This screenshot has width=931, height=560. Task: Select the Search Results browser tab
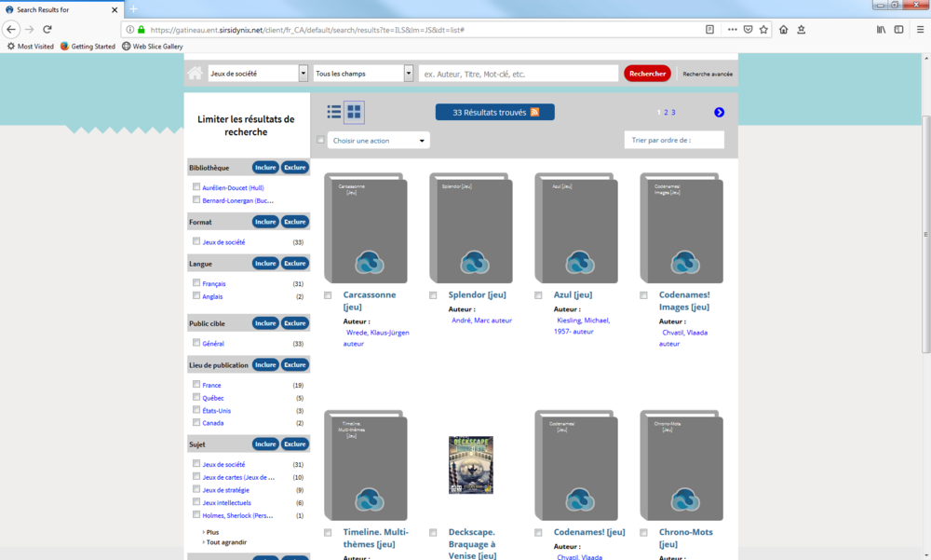click(61, 9)
